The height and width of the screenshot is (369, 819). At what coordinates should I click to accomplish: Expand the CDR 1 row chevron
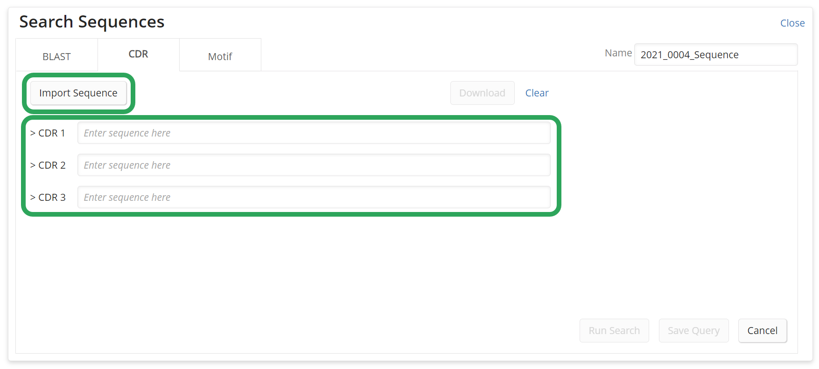click(x=33, y=133)
